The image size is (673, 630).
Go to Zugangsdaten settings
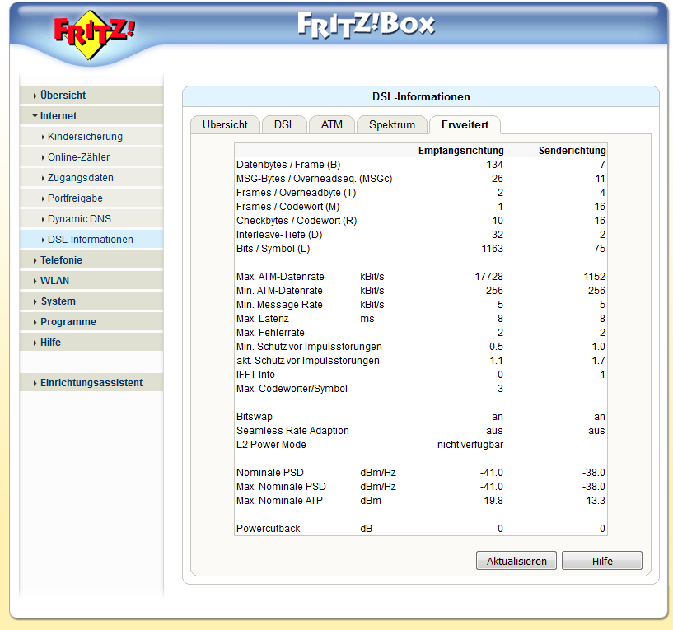pyautogui.click(x=81, y=178)
